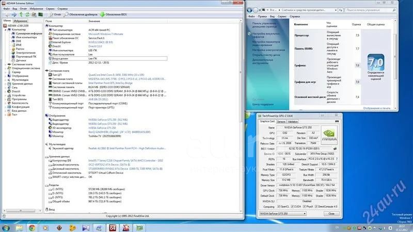Screen dimensions: 413x232
Task: Click the Bus Interface question mark in GPU-Z
Action: [x=337, y=159]
